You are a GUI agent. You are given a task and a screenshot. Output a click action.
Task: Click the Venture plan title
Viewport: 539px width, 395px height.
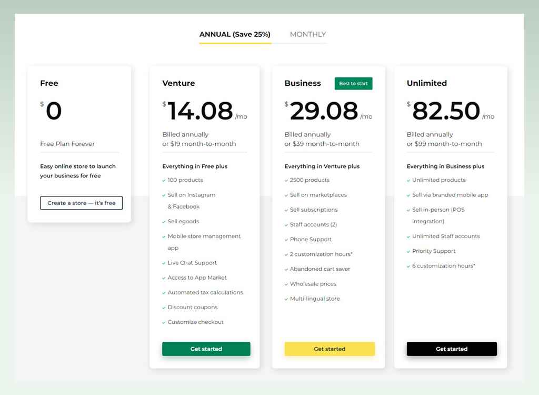coord(178,83)
